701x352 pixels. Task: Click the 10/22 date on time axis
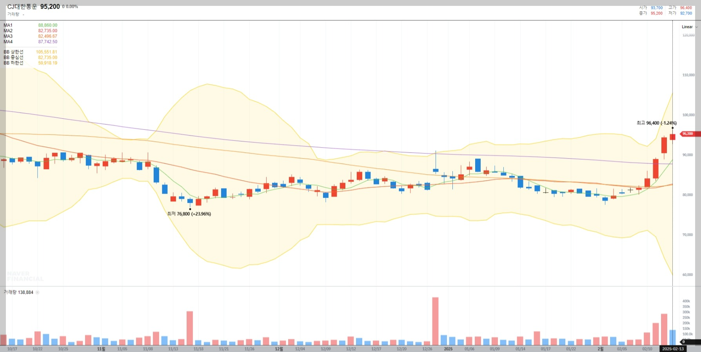click(x=38, y=349)
